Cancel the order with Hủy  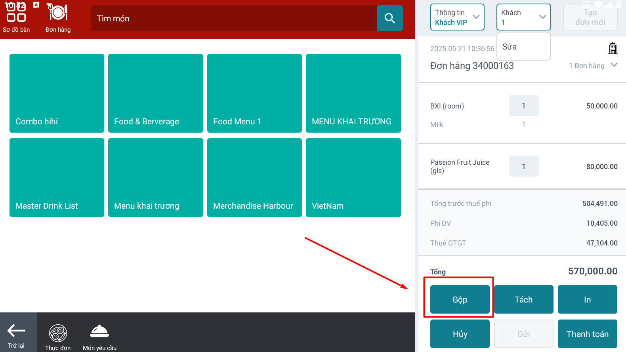tap(460, 334)
